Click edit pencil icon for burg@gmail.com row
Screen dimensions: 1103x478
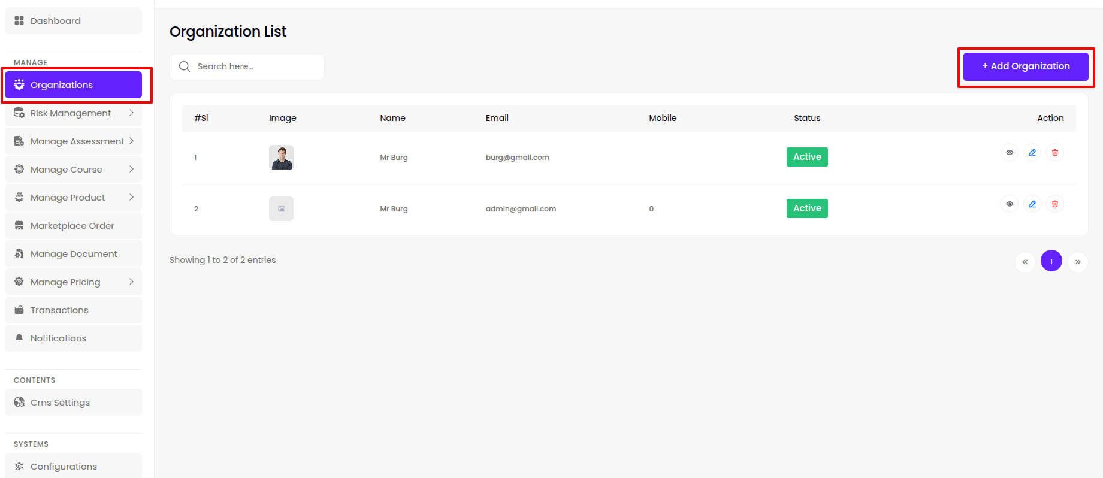pos(1032,153)
